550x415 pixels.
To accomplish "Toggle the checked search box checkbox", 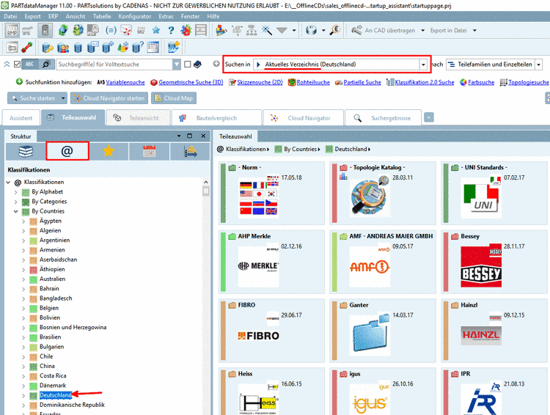I will point(17,65).
